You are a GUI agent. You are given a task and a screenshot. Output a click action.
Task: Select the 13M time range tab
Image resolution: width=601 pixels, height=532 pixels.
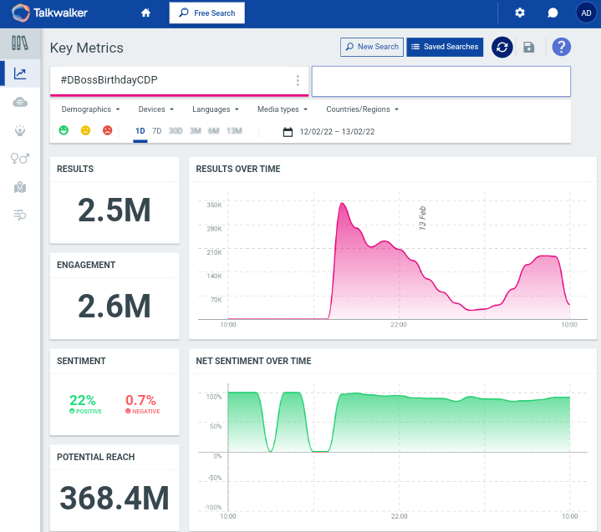pos(234,131)
